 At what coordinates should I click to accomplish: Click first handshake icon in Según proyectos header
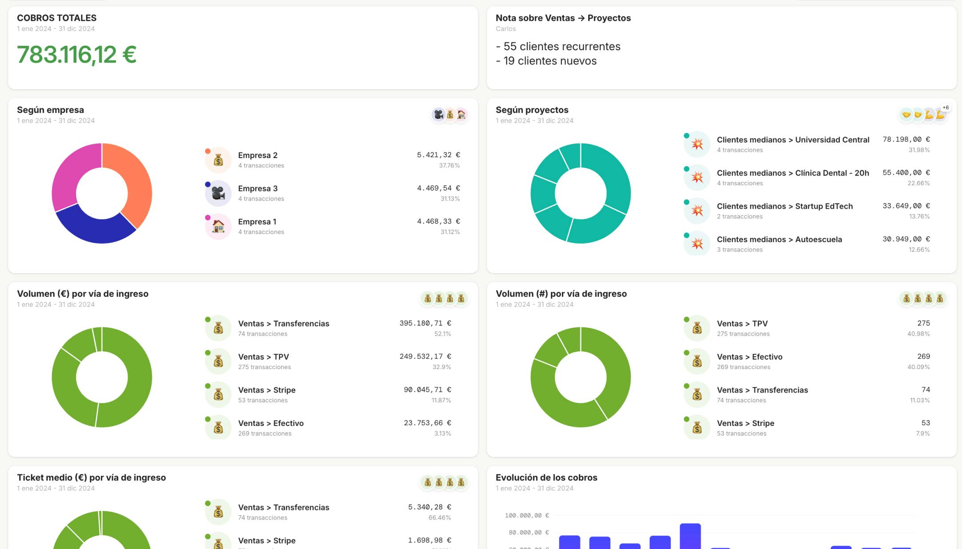click(906, 115)
